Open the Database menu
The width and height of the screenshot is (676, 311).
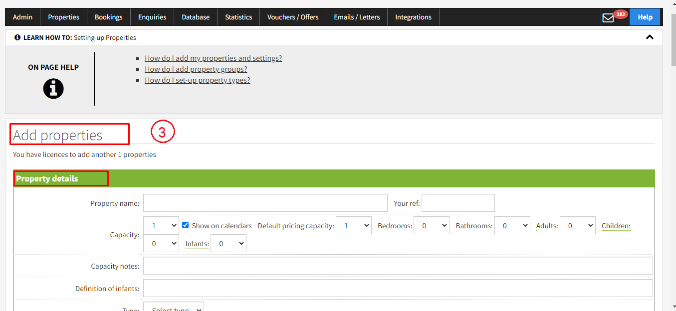196,17
